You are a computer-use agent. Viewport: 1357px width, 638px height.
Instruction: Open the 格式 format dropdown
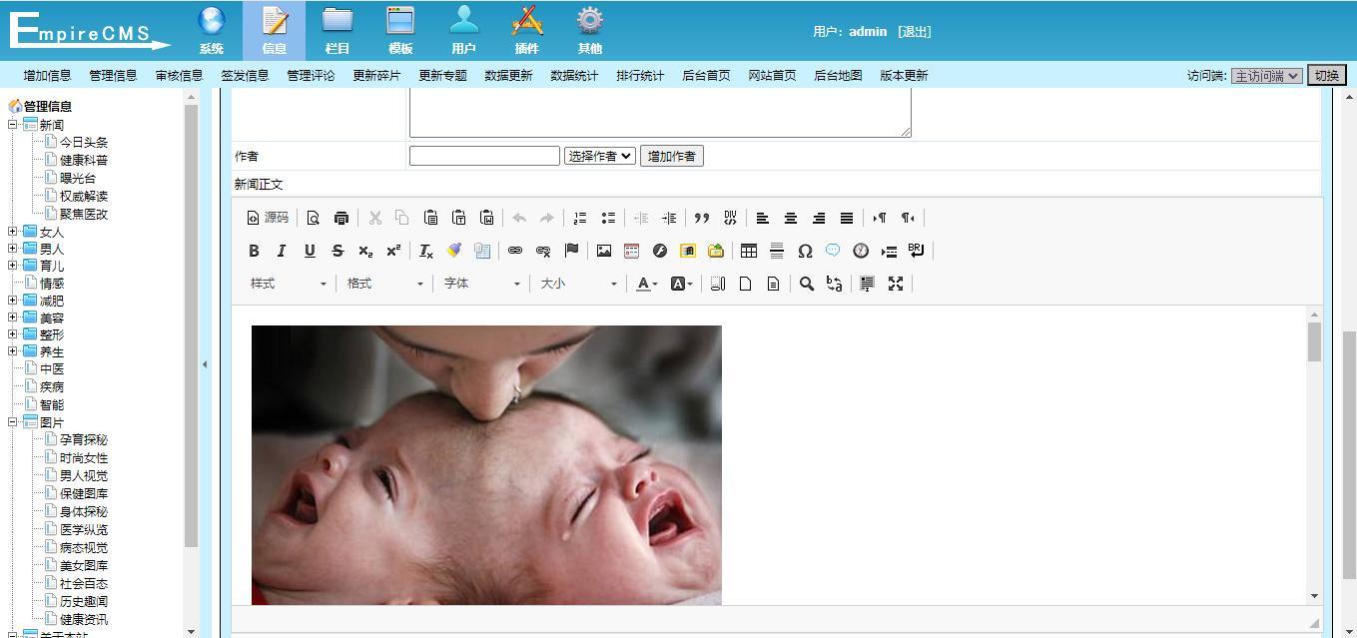(x=384, y=284)
